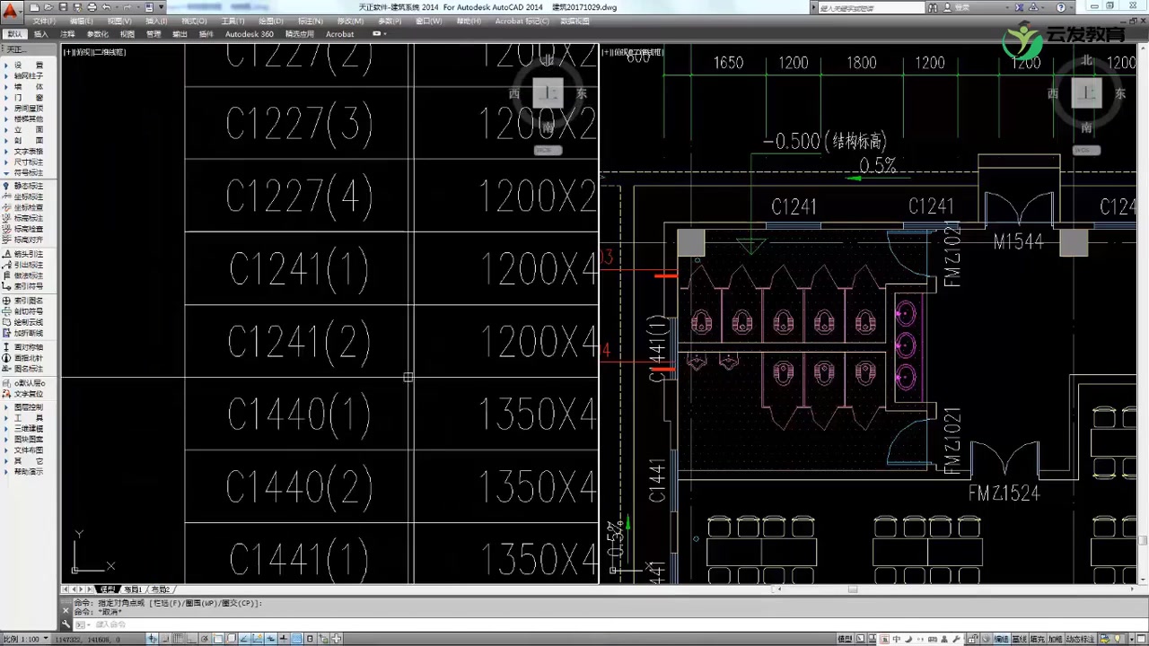
Task: Select 图名标注 drawing title tool
Action: coord(23,369)
